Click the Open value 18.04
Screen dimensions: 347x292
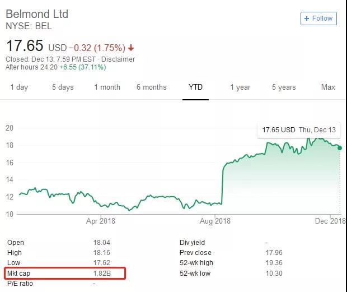coord(101,243)
